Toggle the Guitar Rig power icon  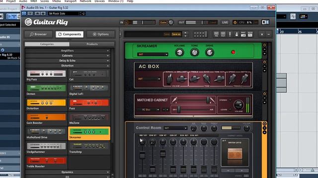(x=235, y=22)
